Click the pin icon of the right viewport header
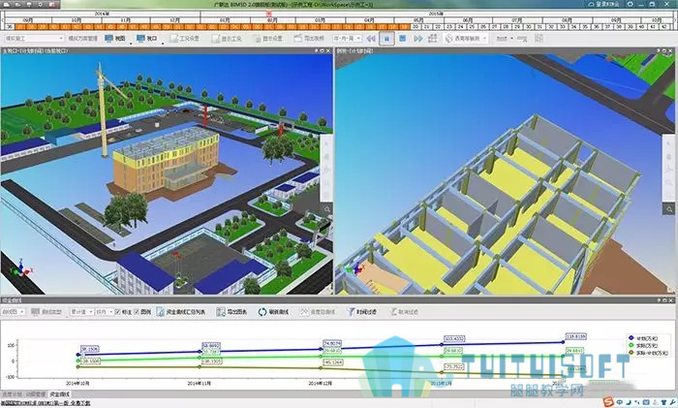 click(x=658, y=50)
